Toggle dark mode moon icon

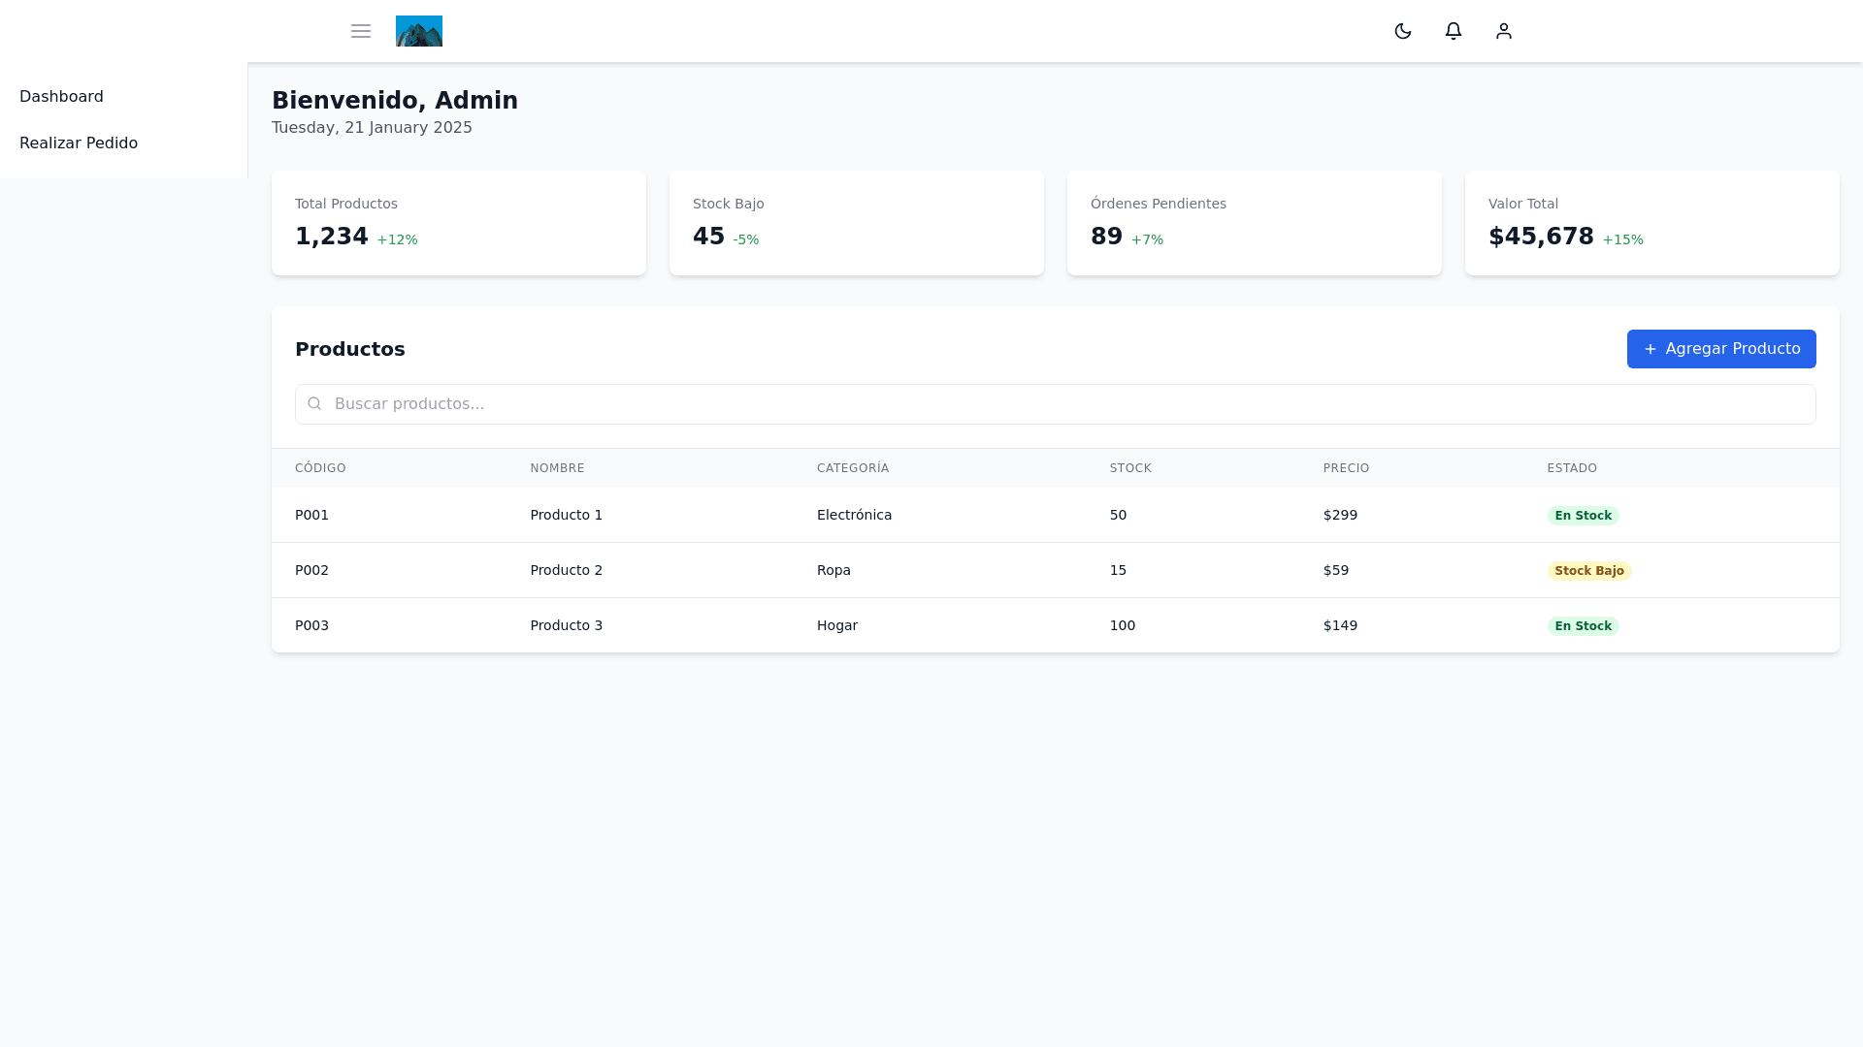point(1403,31)
